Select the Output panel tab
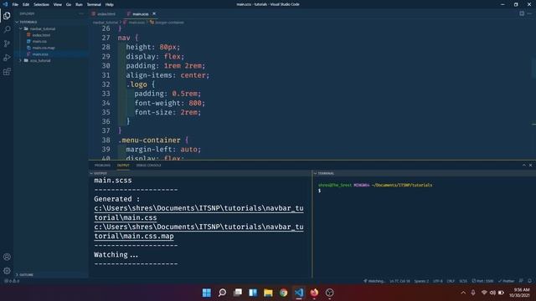The image size is (536, 301). (123, 166)
